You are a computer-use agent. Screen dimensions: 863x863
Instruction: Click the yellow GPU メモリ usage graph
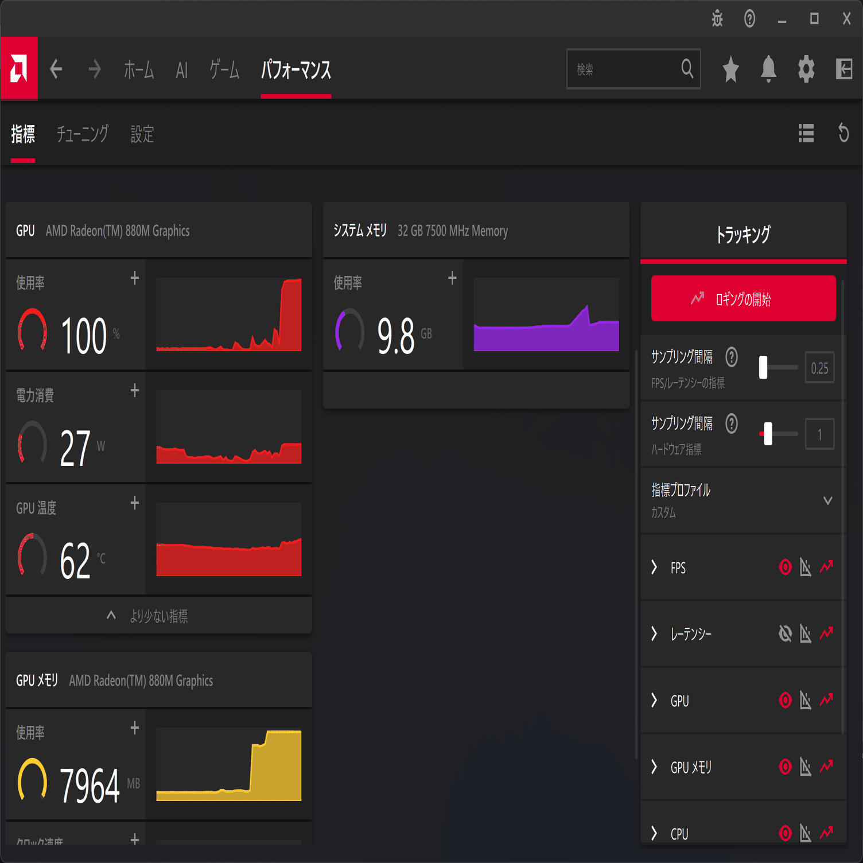pos(229,764)
